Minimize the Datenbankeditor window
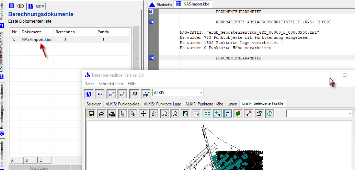Screen dimensions: 355x170 [x=329, y=75]
